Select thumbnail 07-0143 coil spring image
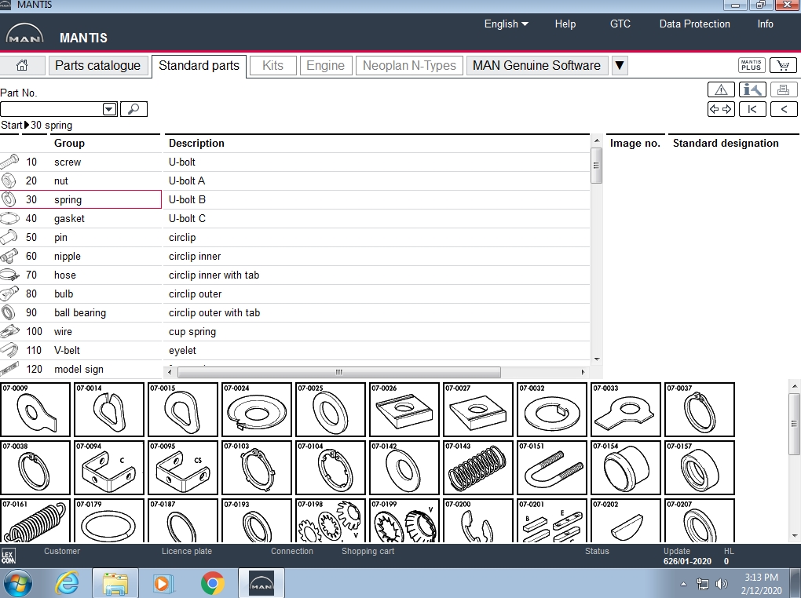Image resolution: width=801 pixels, height=598 pixels. [x=477, y=469]
